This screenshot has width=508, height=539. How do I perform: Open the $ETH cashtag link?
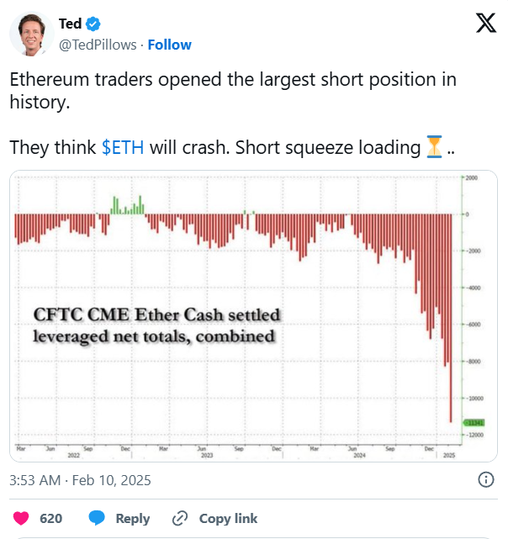pos(123,147)
